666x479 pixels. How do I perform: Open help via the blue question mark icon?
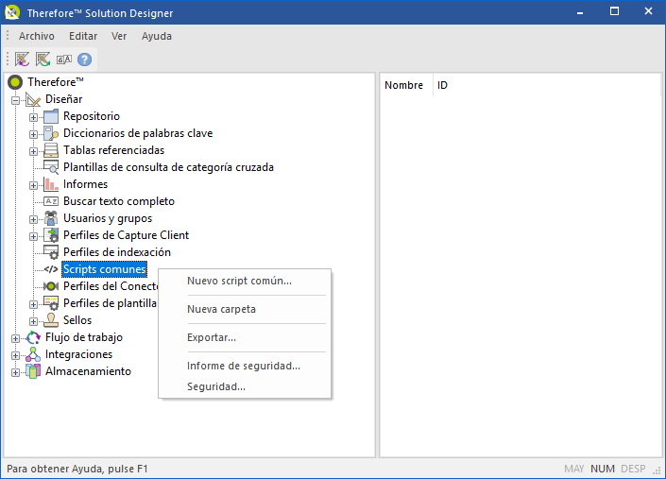(84, 60)
